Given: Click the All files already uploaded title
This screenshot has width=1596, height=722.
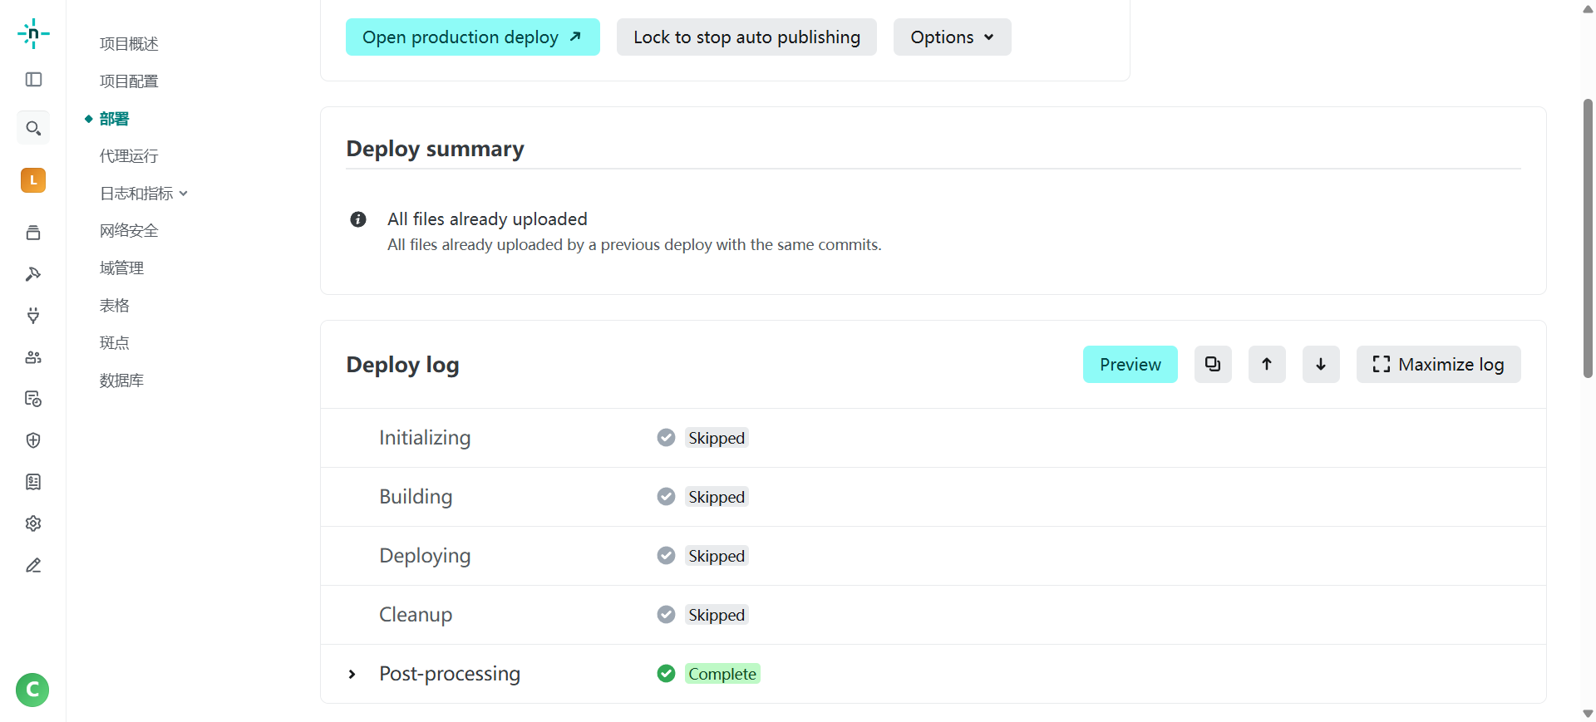Looking at the screenshot, I should click(x=487, y=219).
